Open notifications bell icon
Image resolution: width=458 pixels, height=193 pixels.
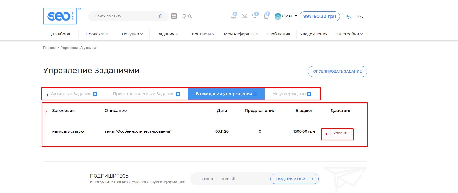[x=234, y=16]
